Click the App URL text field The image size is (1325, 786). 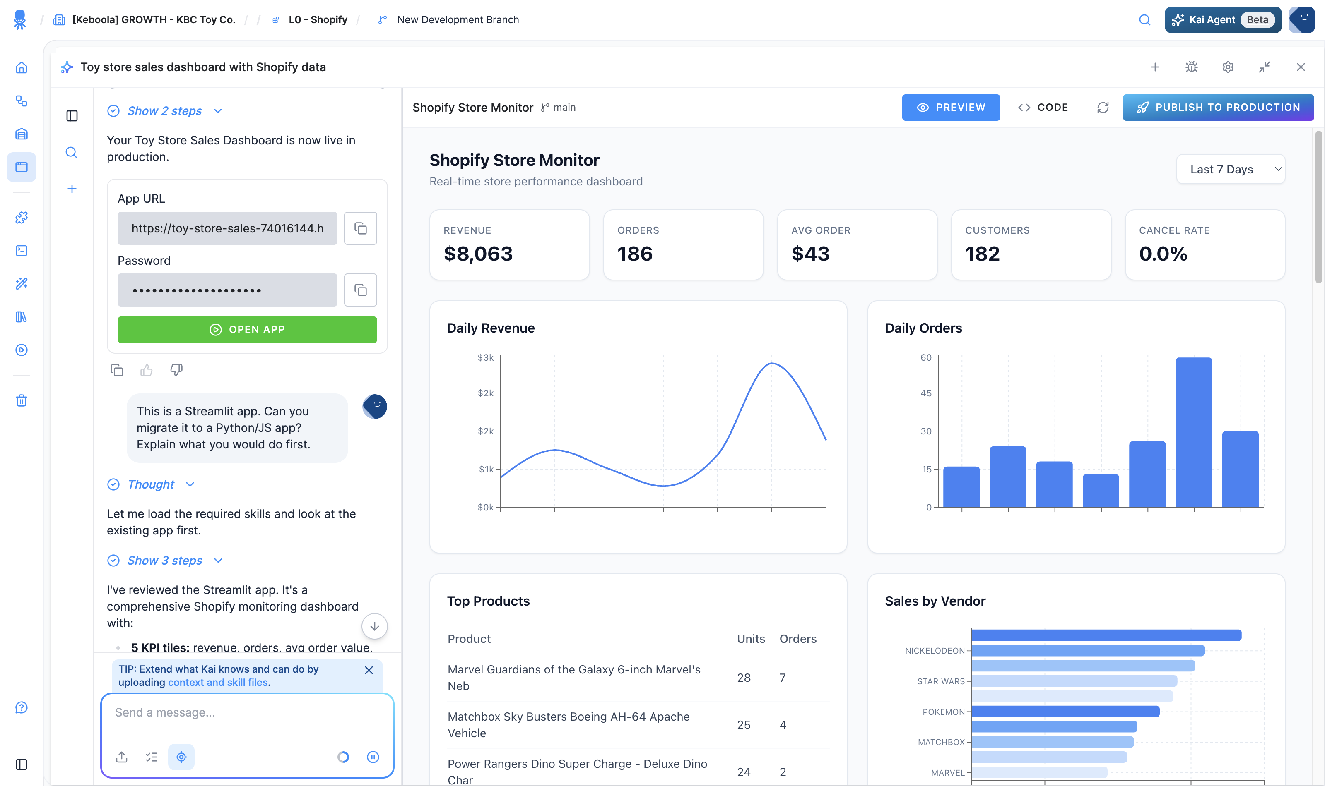(227, 228)
